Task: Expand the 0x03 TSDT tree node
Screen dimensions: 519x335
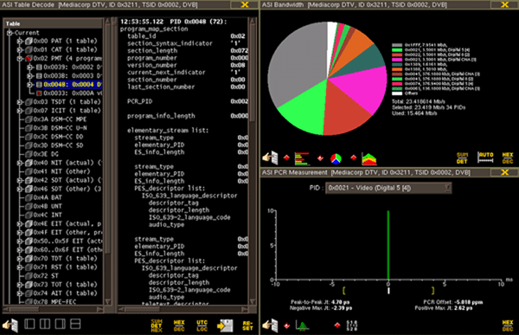Action: [20, 102]
